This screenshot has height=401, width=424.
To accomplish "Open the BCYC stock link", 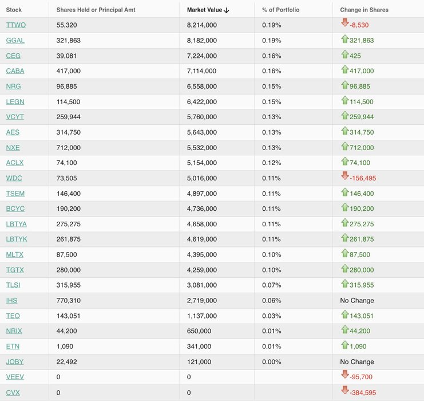I will (x=15, y=209).
